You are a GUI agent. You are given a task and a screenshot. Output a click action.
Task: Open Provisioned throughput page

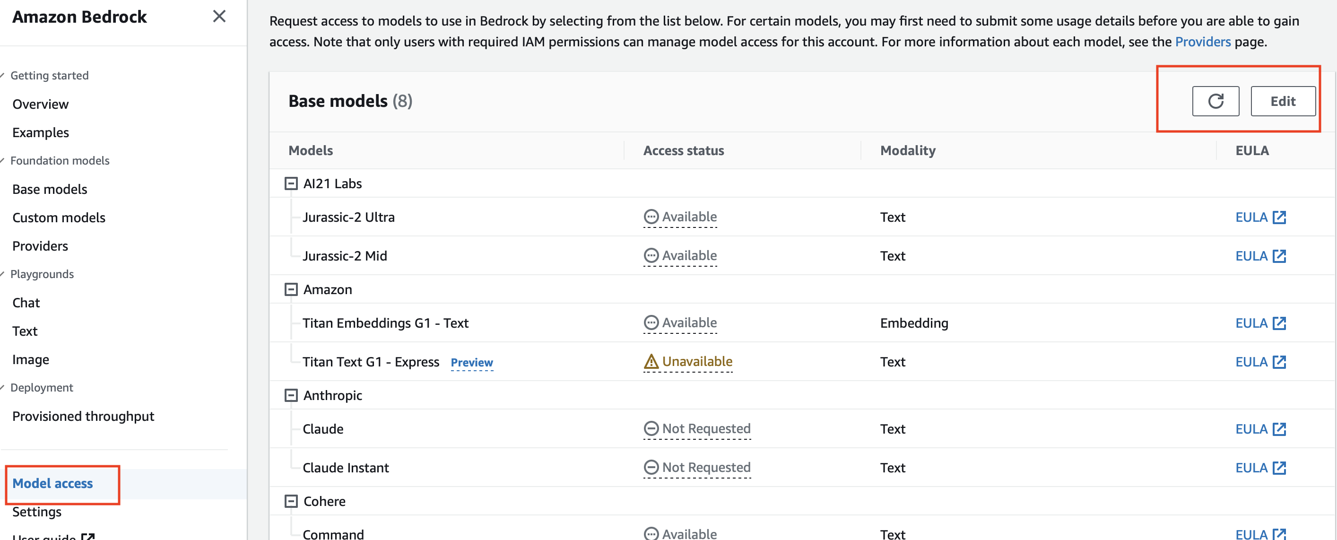83,417
